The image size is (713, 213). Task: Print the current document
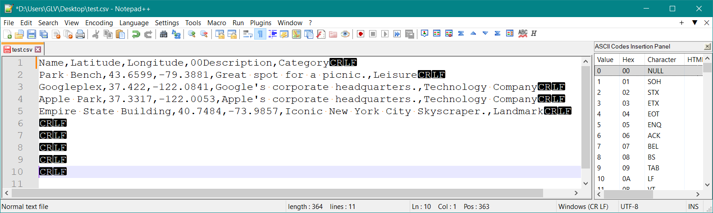[x=80, y=34]
